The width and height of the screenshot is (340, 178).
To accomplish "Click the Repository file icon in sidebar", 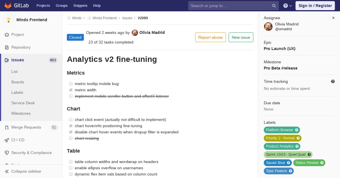I will (x=7, y=47).
